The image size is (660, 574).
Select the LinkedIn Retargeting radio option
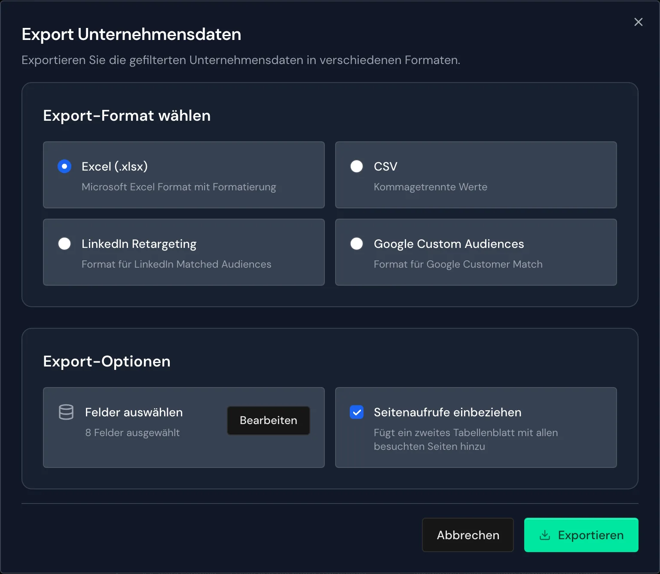[64, 244]
